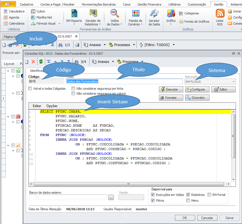Open the Calculadora utility
This screenshot has width=242, height=224.
pyautogui.click(x=14, y=11)
